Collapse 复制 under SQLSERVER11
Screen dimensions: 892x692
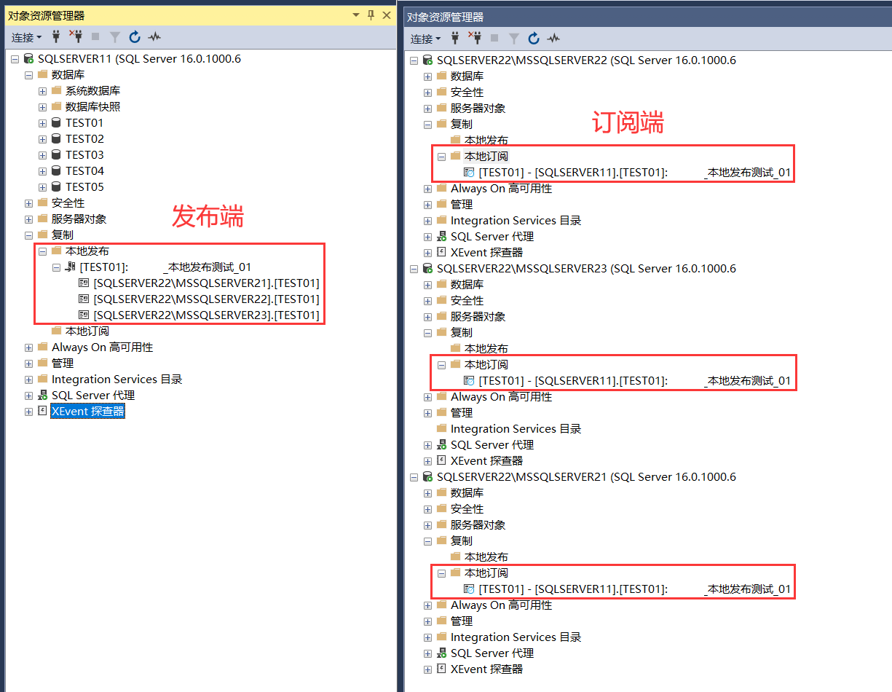click(x=28, y=235)
